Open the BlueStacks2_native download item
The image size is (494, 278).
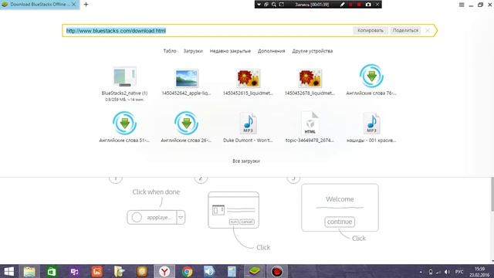point(124,83)
